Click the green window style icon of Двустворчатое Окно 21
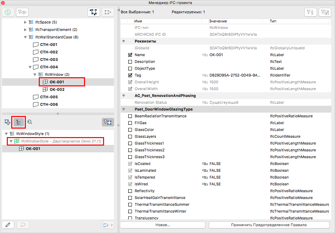The height and width of the screenshot is (233, 335). click(x=16, y=141)
